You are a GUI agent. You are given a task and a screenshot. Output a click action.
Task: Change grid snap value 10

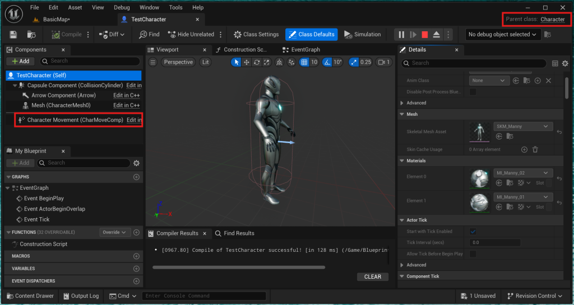click(x=314, y=62)
